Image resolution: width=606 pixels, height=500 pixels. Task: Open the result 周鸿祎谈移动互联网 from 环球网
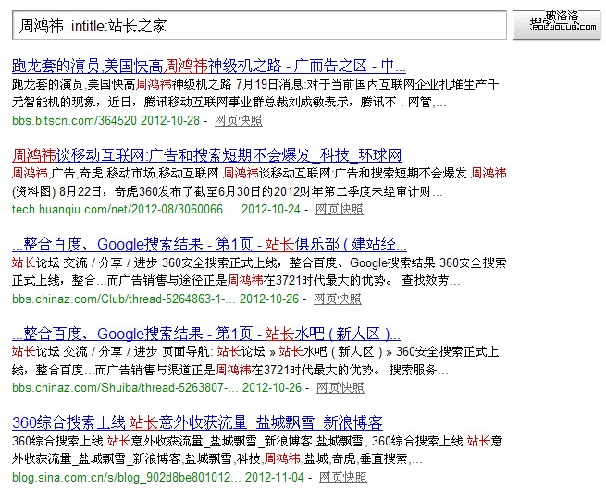(x=207, y=154)
